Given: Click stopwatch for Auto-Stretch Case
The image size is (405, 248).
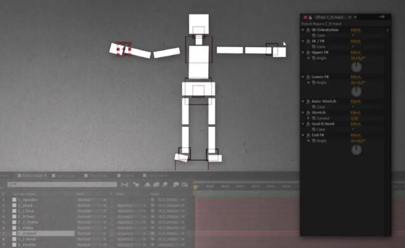Looking at the screenshot, I should click(x=314, y=107).
